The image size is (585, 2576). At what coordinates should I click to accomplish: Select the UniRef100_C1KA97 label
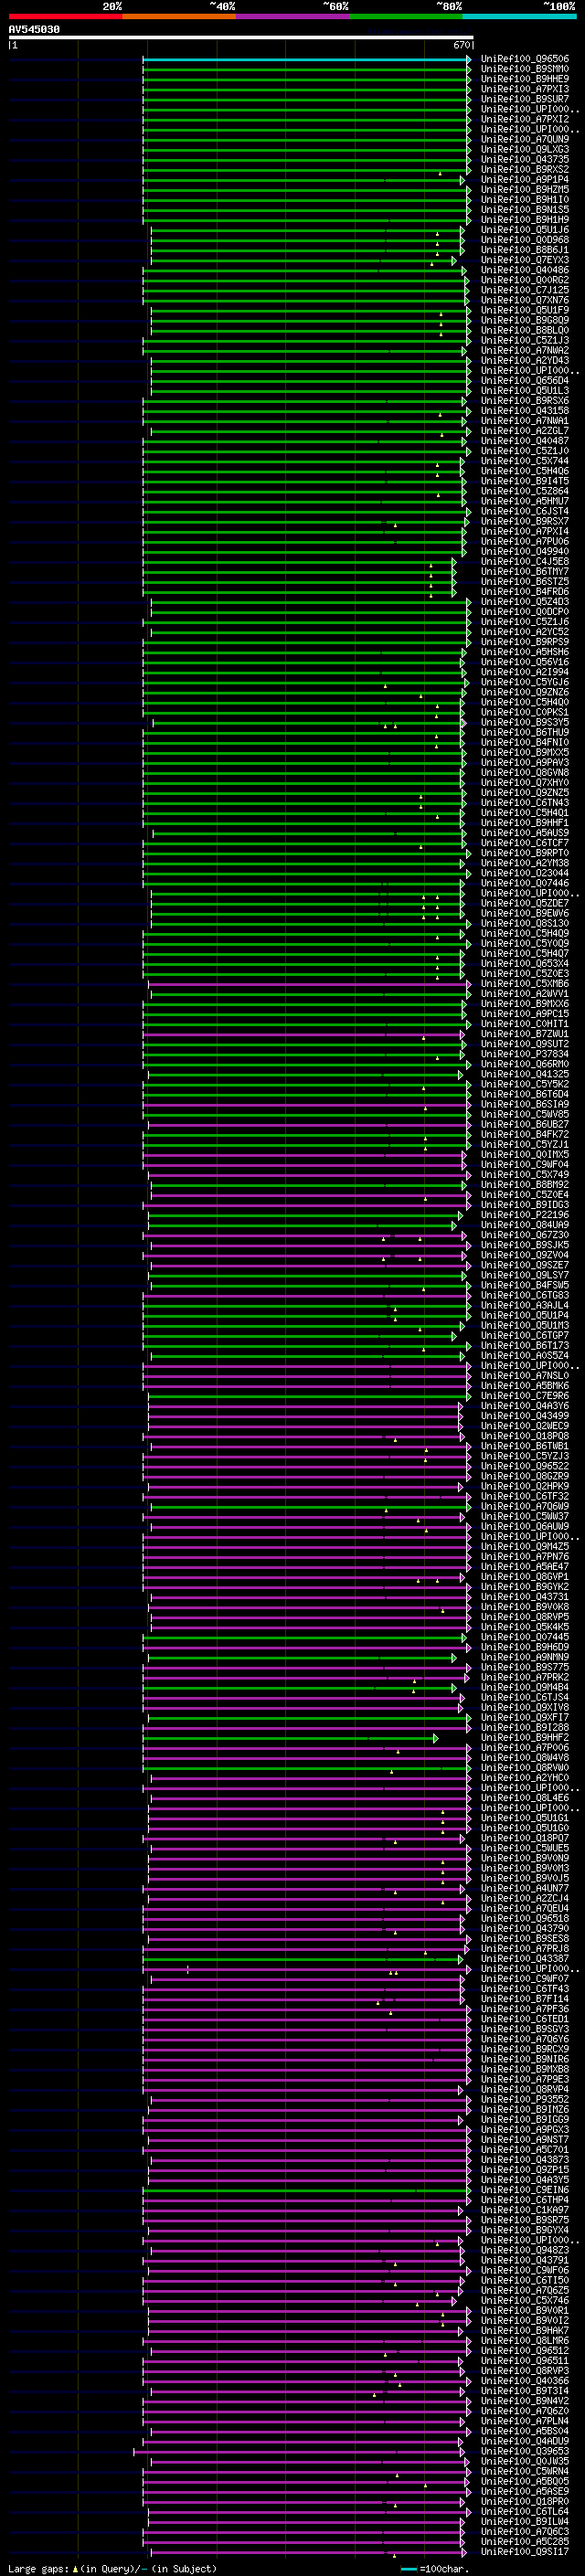[x=525, y=2210]
